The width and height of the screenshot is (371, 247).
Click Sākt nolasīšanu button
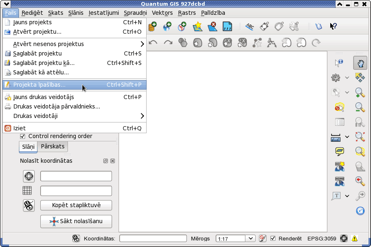pyautogui.click(x=76, y=221)
